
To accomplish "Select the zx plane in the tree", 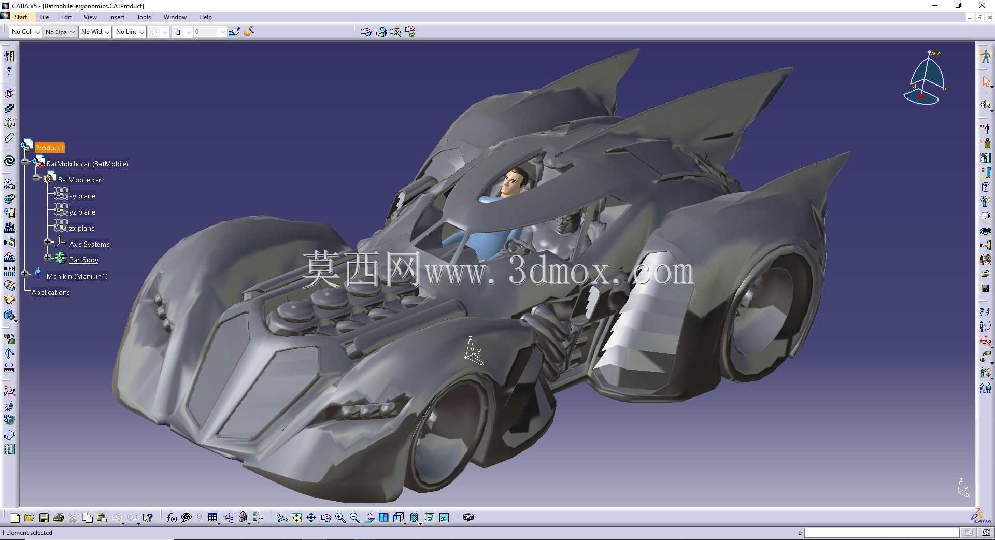I will (x=82, y=228).
